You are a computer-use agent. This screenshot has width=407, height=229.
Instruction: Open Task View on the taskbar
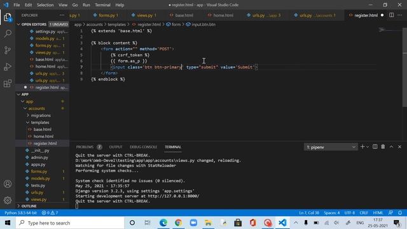coord(147,223)
